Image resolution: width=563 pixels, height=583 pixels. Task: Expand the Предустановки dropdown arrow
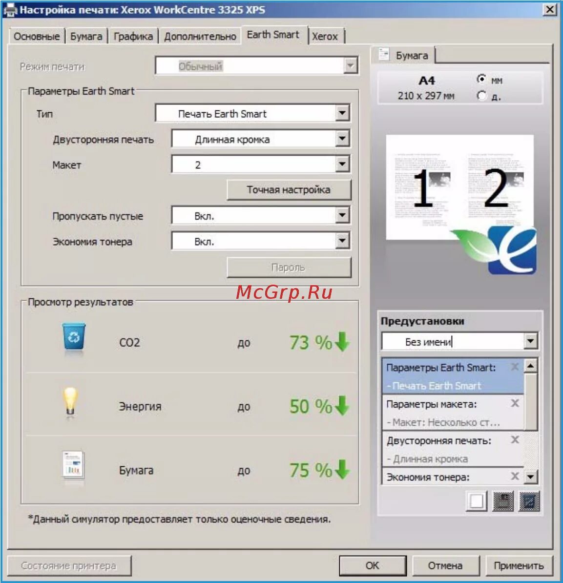pos(530,341)
